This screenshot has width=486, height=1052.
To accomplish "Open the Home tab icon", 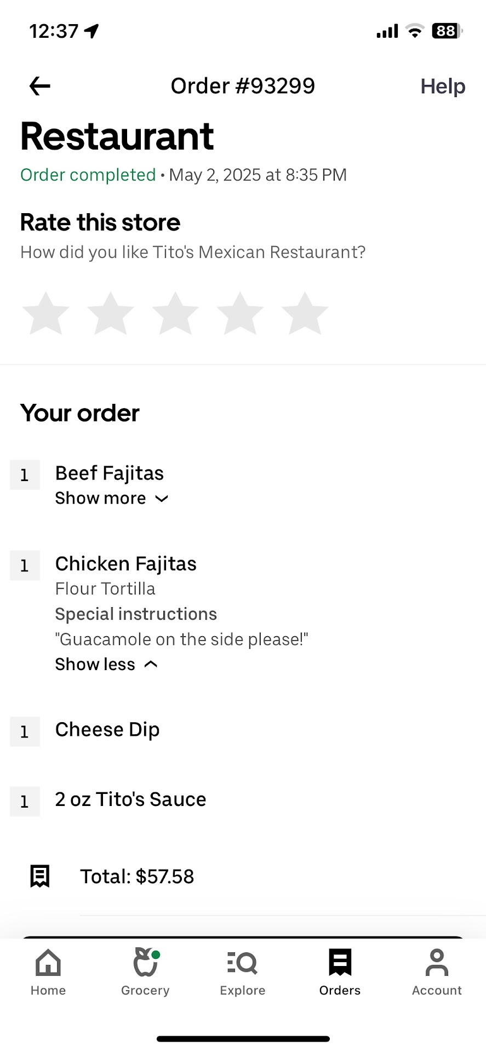I will pos(48,963).
